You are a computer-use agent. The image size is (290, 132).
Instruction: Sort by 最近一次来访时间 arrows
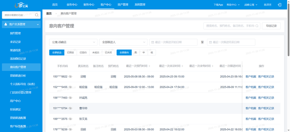coord(182,66)
